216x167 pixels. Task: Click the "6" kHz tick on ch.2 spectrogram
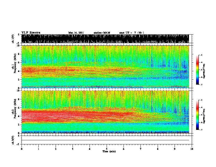tap(19, 108)
